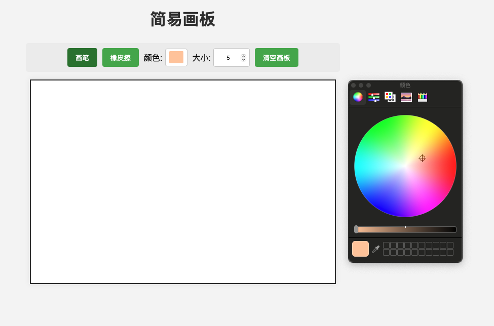494x326 pixels.
Task: Open the color palettes picker tab
Action: click(390, 97)
